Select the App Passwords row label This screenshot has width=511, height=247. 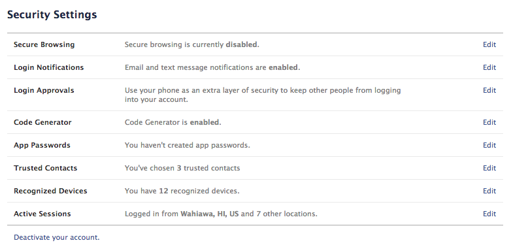42,145
